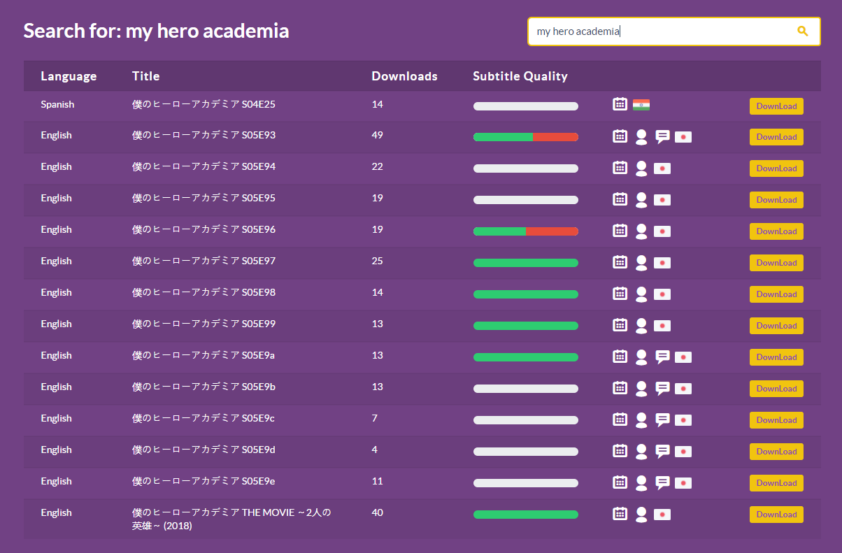The width and height of the screenshot is (842, 553).
Task: Download subtitle for S05E99
Action: pos(776,326)
